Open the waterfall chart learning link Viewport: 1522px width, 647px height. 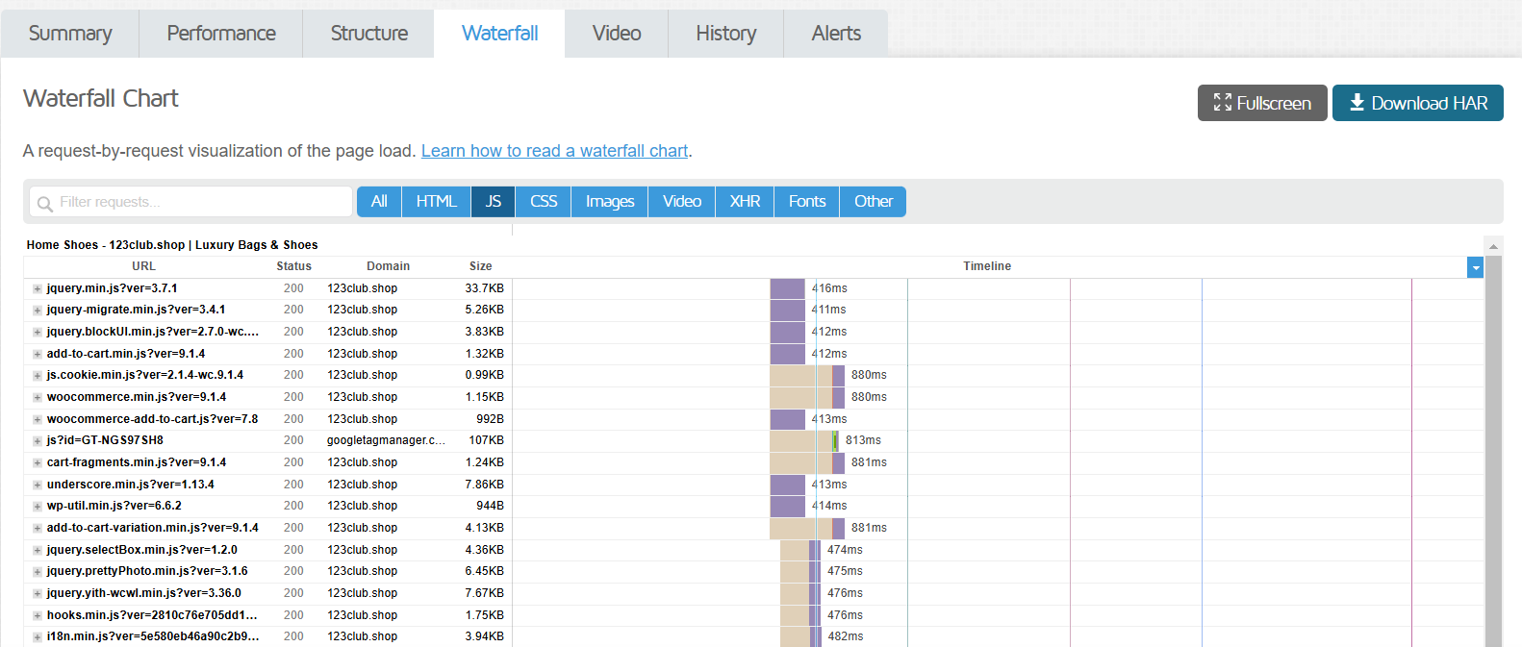click(554, 151)
